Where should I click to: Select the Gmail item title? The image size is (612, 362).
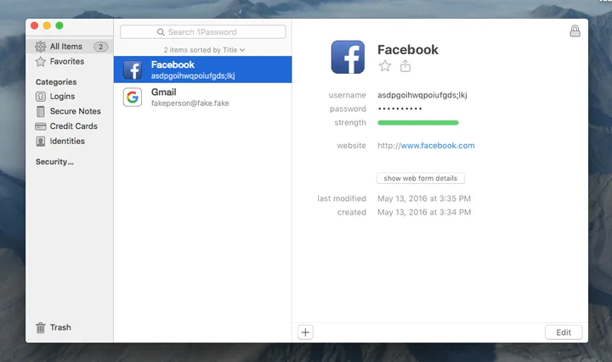[x=163, y=92]
